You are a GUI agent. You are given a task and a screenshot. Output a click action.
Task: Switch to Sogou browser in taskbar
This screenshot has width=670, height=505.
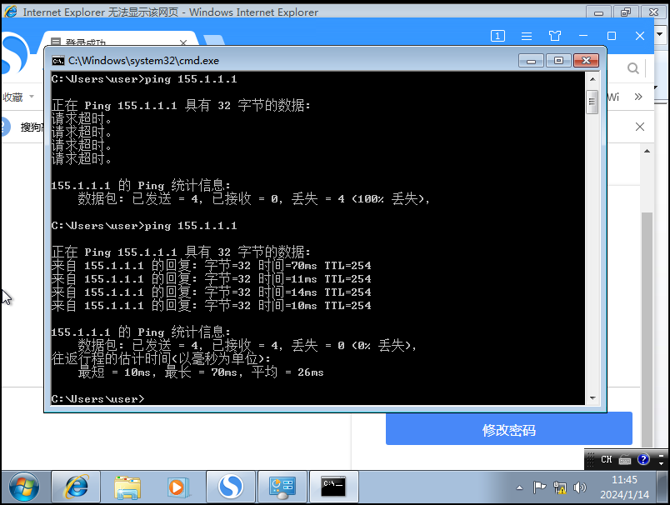tap(231, 487)
